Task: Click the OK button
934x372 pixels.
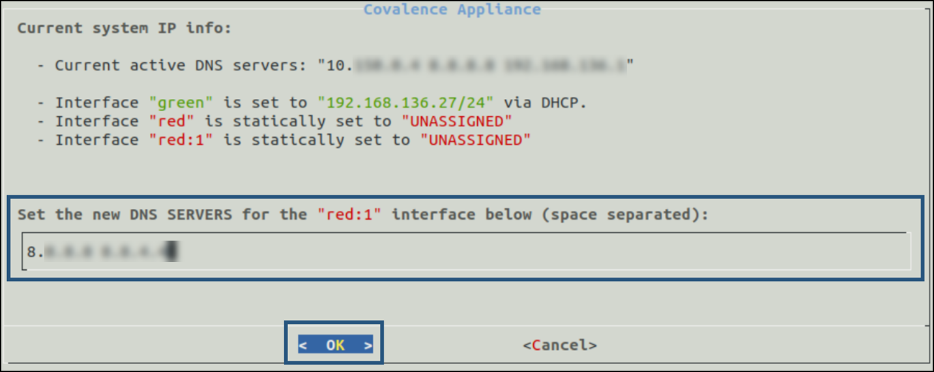Action: [x=335, y=345]
